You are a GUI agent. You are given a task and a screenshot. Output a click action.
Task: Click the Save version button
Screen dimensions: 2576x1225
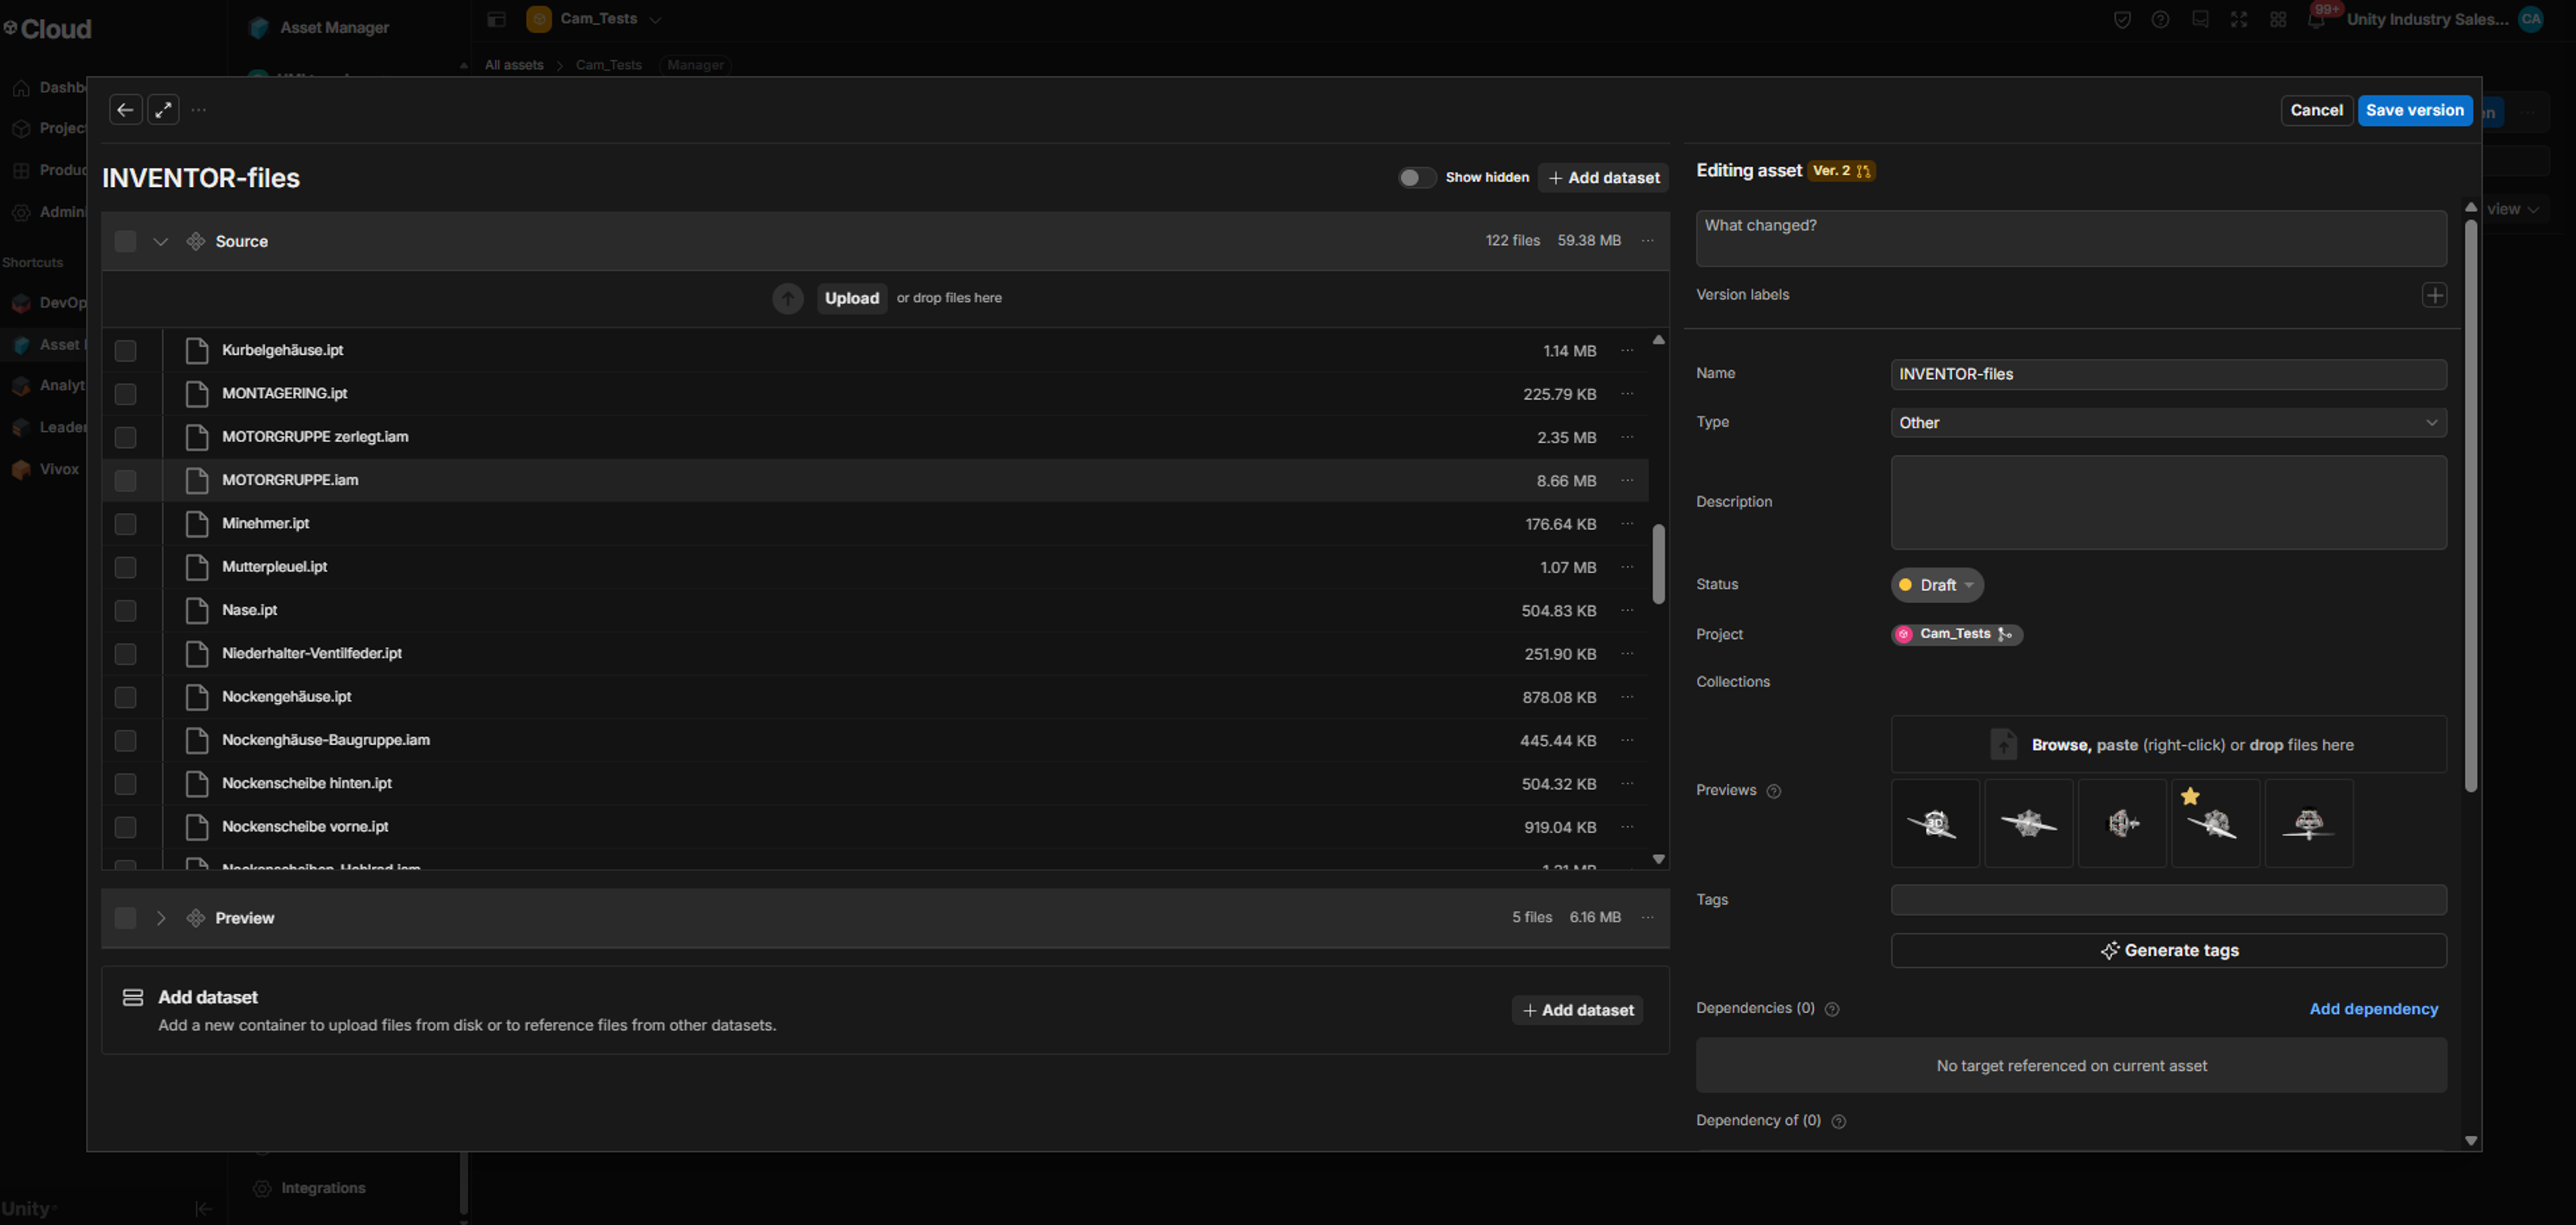pyautogui.click(x=2414, y=110)
